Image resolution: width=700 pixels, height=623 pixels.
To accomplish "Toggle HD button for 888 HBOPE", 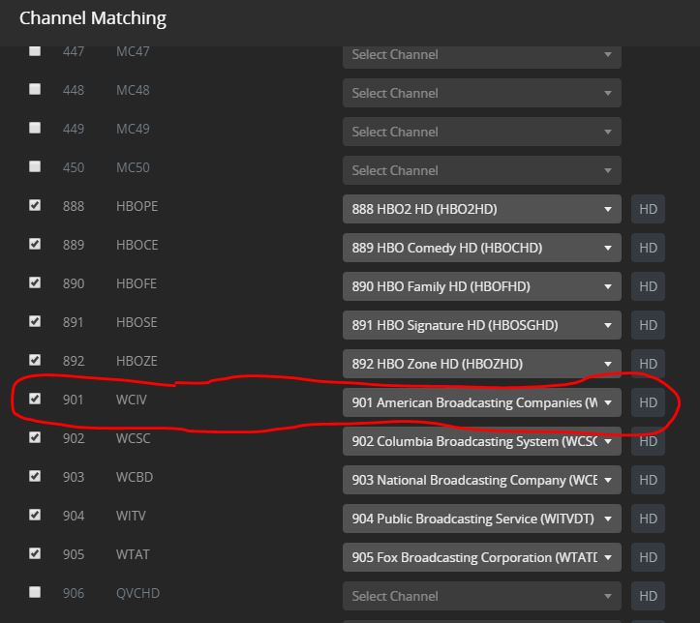I will [x=648, y=209].
